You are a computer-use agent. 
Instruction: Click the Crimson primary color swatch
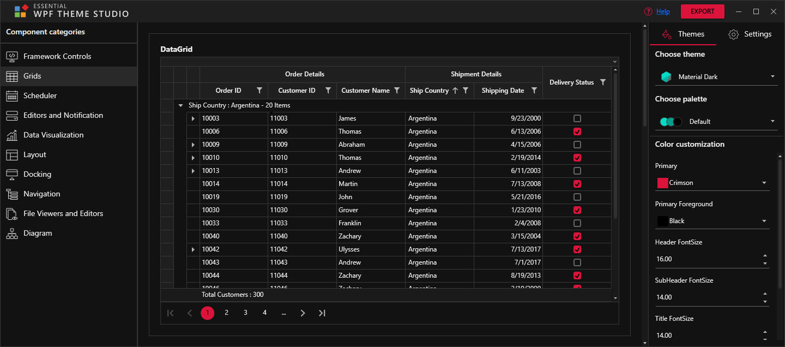pos(662,183)
